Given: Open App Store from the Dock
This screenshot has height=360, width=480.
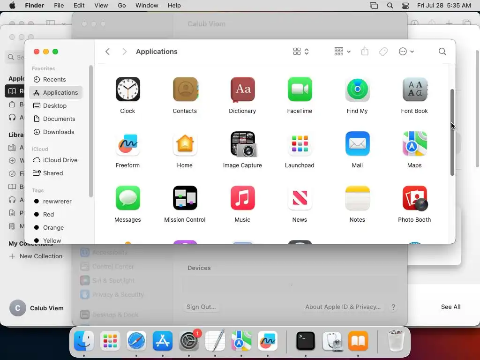Looking at the screenshot, I should [x=163, y=341].
